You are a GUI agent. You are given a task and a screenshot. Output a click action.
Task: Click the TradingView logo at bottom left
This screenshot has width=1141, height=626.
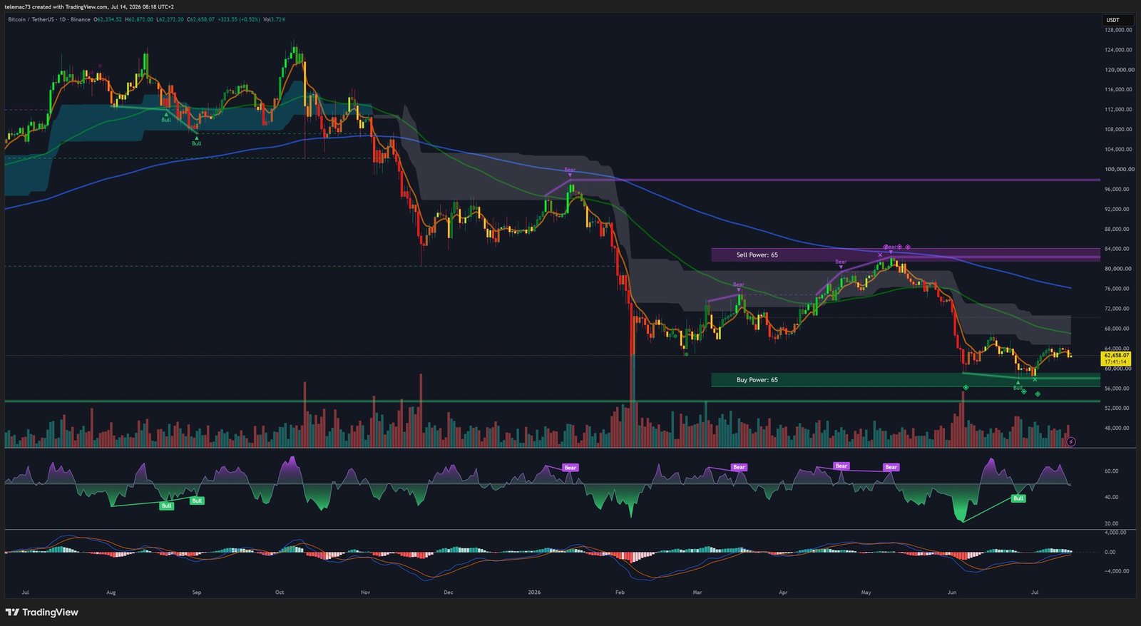click(x=41, y=612)
